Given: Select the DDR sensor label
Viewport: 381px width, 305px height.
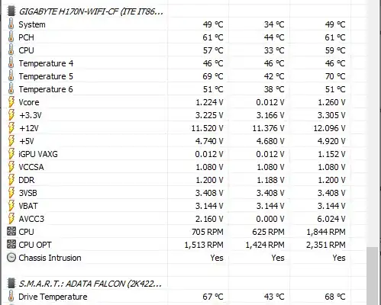Looking at the screenshot, I should [27, 180].
